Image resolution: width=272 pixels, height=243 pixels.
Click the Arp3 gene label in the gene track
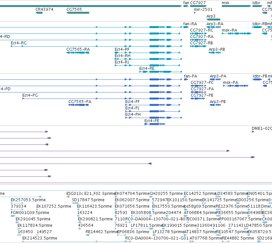tap(211, 16)
